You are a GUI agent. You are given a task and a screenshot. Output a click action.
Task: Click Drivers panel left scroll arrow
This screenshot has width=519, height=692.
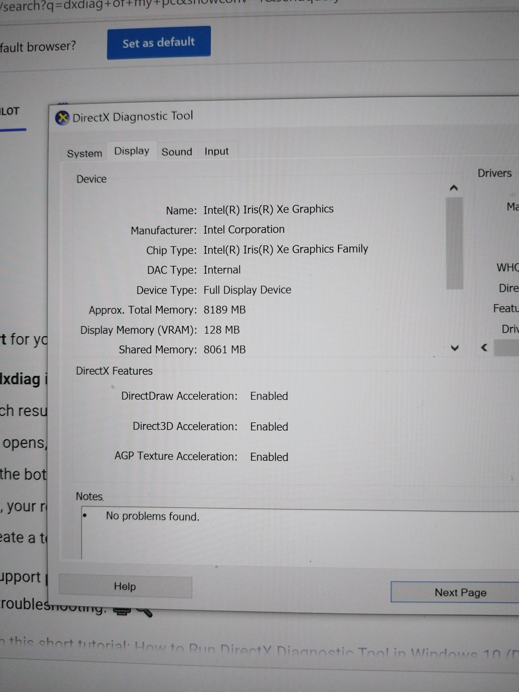(484, 347)
